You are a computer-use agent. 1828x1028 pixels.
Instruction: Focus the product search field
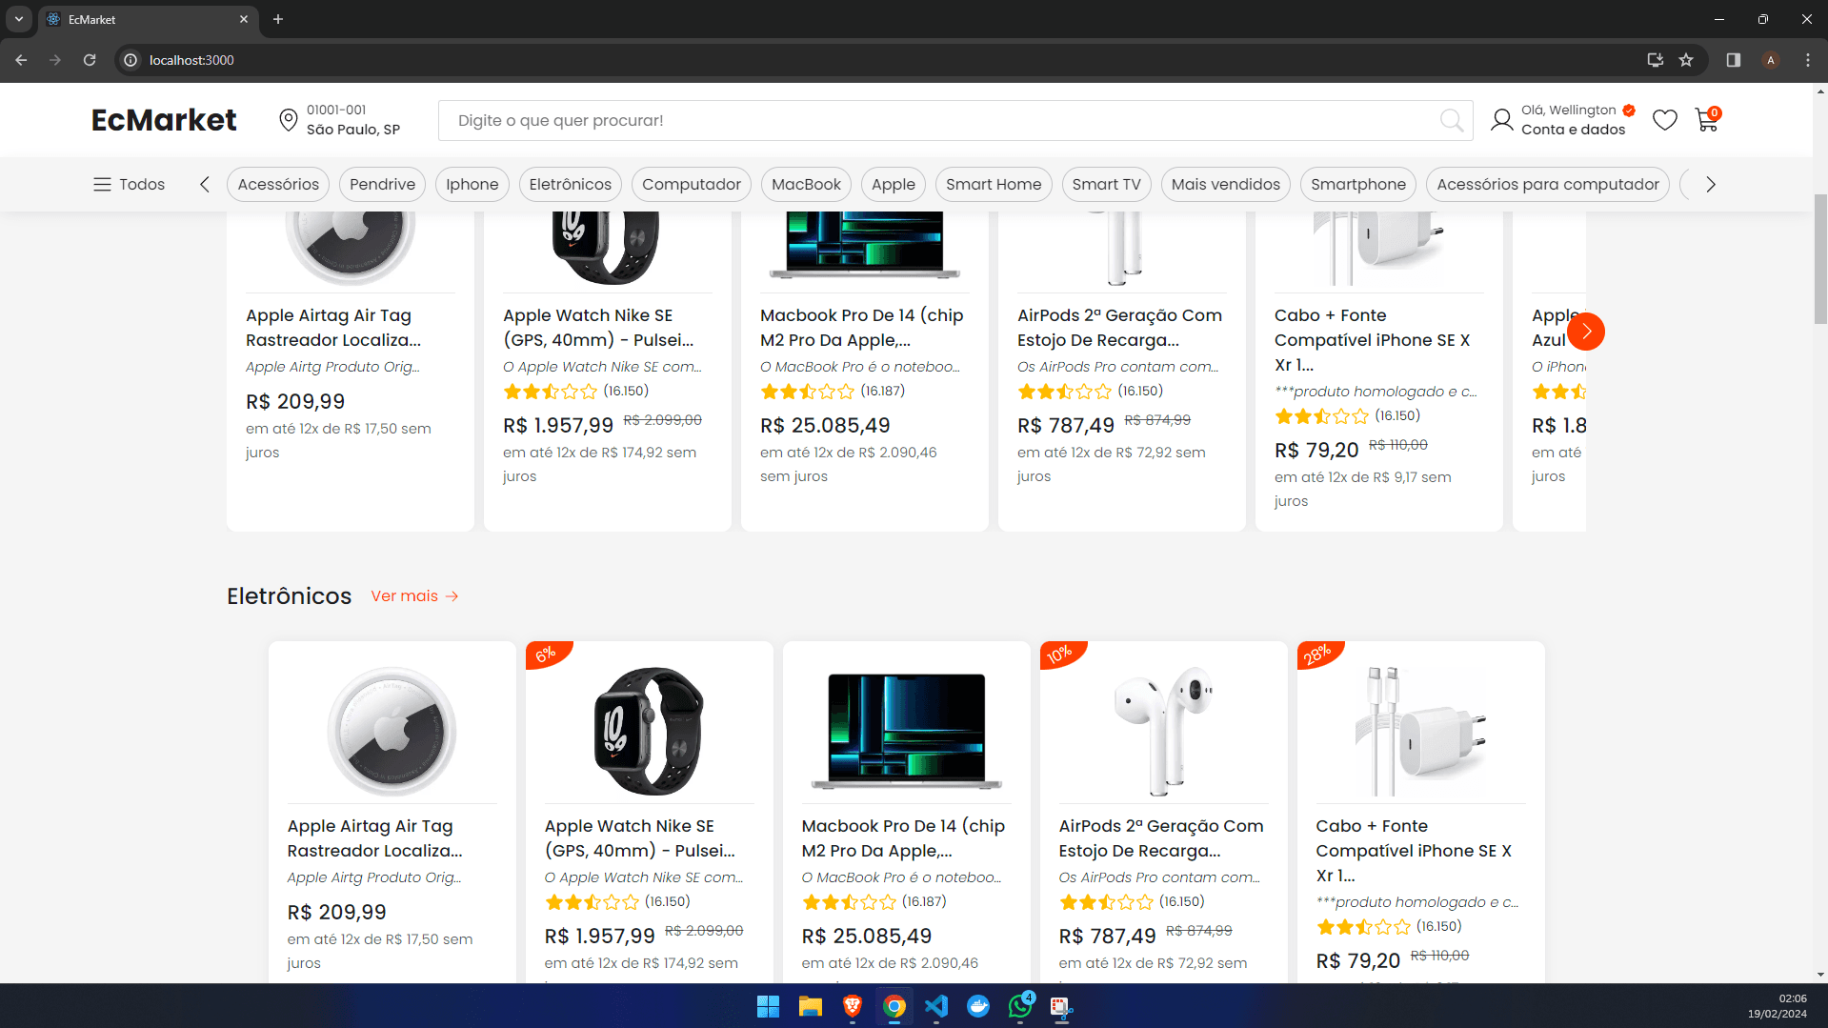coord(955,120)
